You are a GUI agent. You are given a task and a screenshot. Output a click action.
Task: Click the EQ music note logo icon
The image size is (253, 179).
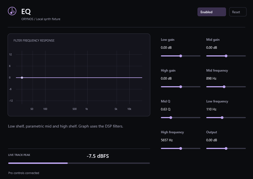tap(12, 11)
